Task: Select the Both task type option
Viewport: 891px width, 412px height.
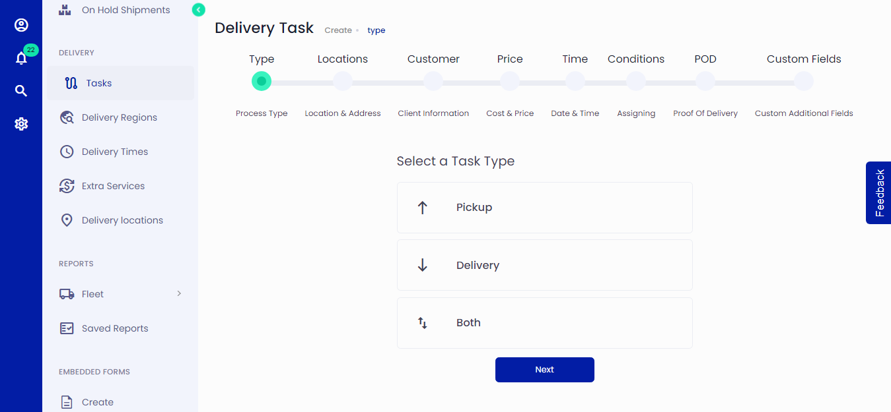Action: click(544, 322)
